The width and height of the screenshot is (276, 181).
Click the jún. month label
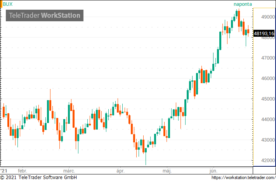214,171
